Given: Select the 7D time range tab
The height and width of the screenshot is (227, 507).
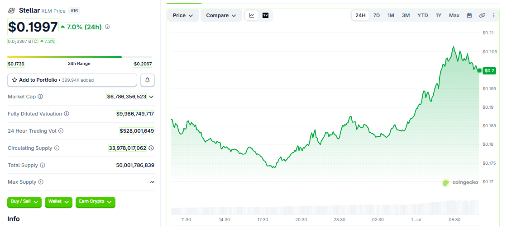Looking at the screenshot, I should coord(376,15).
